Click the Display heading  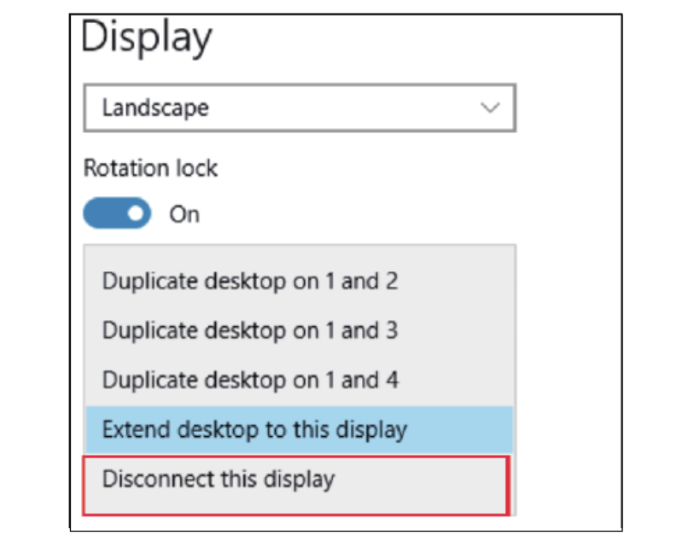pyautogui.click(x=146, y=38)
